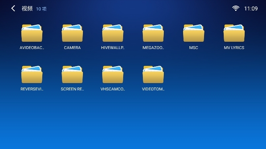Open the CAMERA folder icon

point(72,33)
